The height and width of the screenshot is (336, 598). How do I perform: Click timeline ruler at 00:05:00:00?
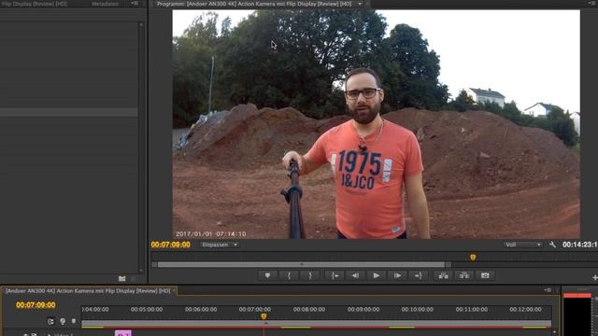147,309
